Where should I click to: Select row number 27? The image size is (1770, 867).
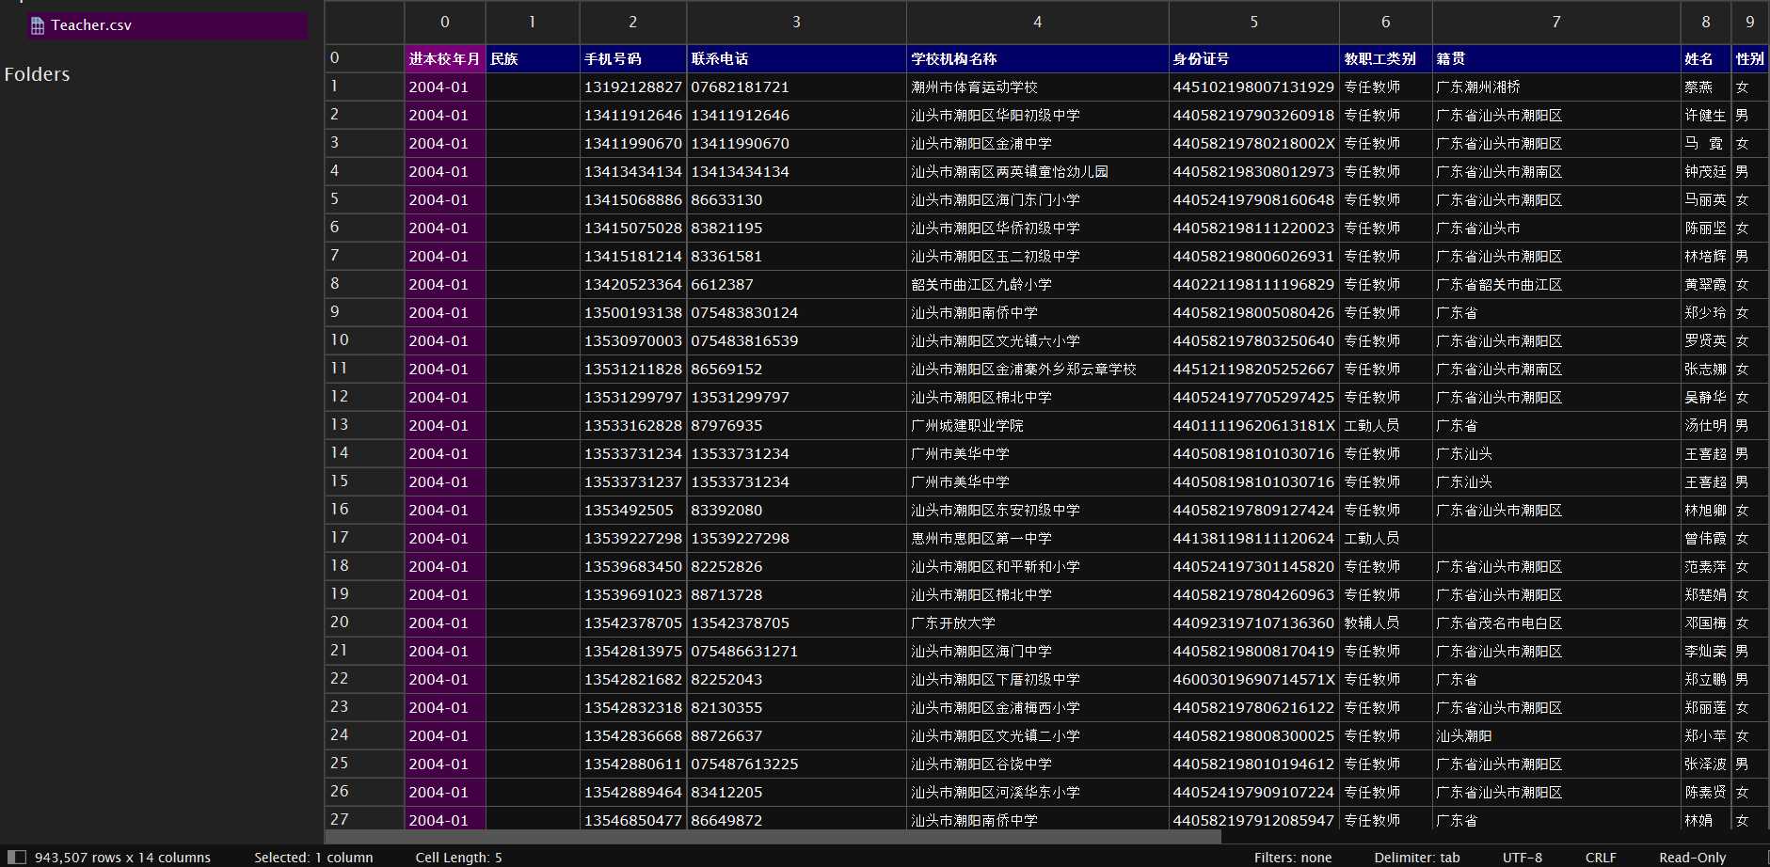364,818
